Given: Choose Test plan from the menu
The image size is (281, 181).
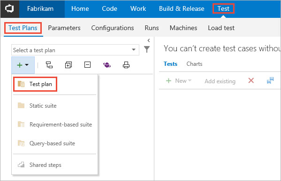Looking at the screenshot, I should click(35, 84).
